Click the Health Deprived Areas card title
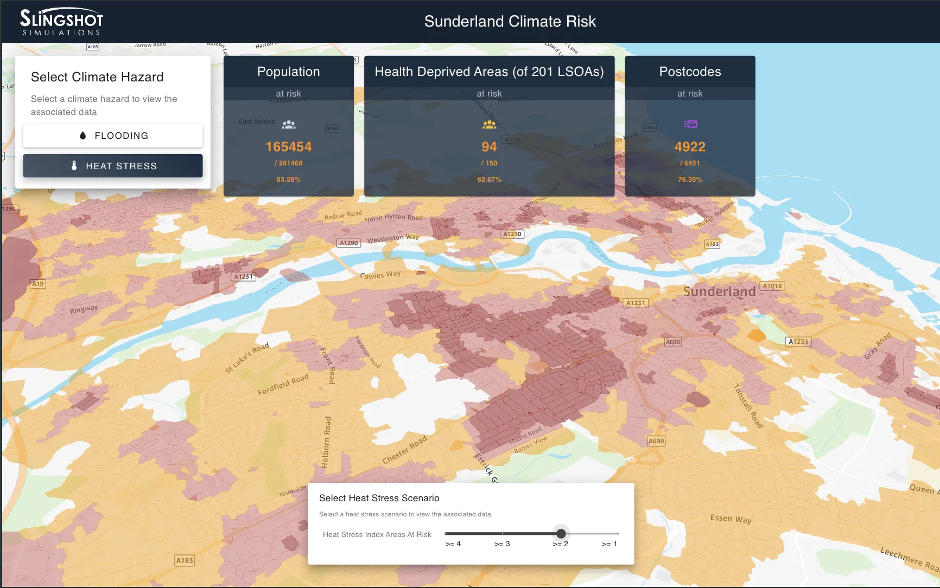Viewport: 940px width, 588px height. pos(489,72)
